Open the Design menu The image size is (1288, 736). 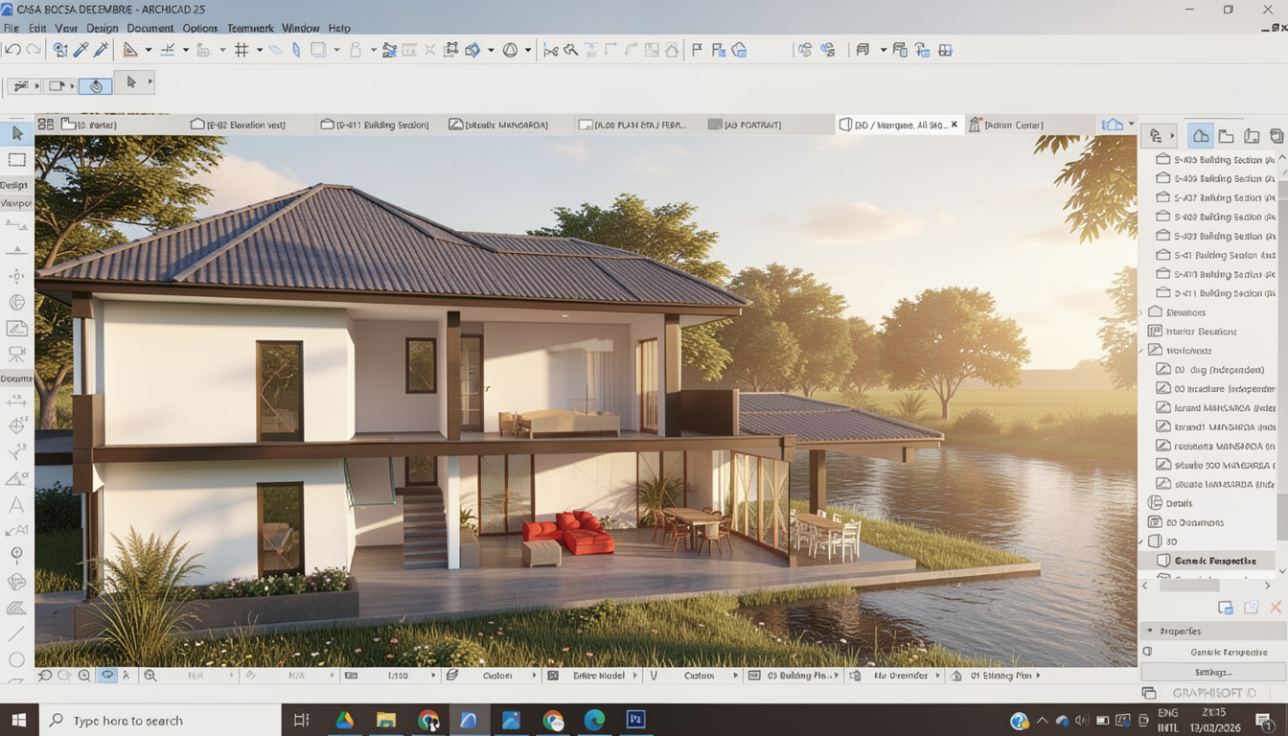click(103, 29)
